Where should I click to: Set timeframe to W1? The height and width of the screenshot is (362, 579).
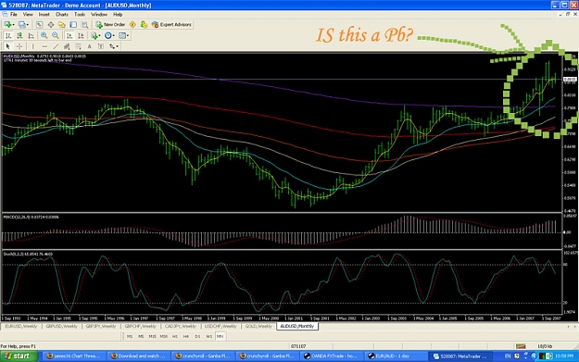208,336
